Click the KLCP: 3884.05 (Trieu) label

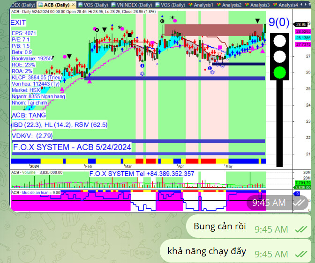tap(37, 77)
